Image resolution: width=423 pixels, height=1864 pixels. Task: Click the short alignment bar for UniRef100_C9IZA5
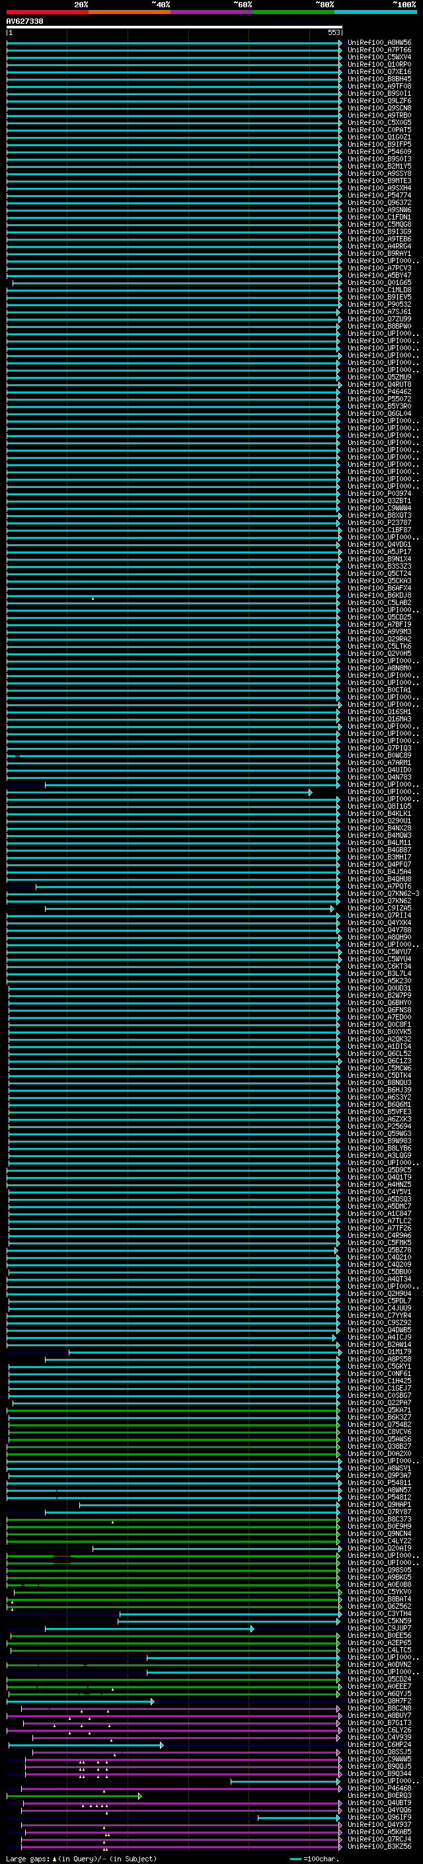point(190,908)
